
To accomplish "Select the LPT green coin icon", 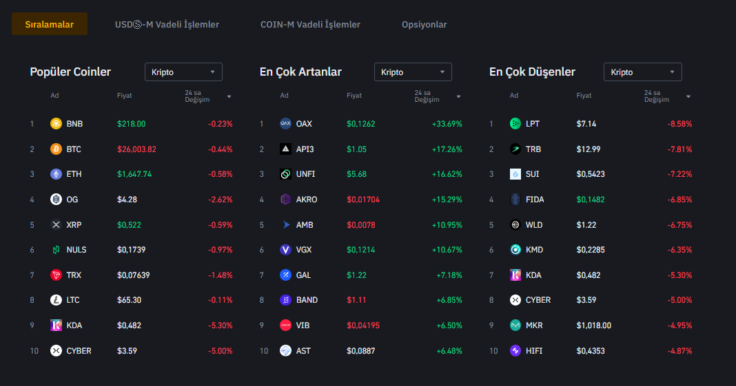I will 515,124.
